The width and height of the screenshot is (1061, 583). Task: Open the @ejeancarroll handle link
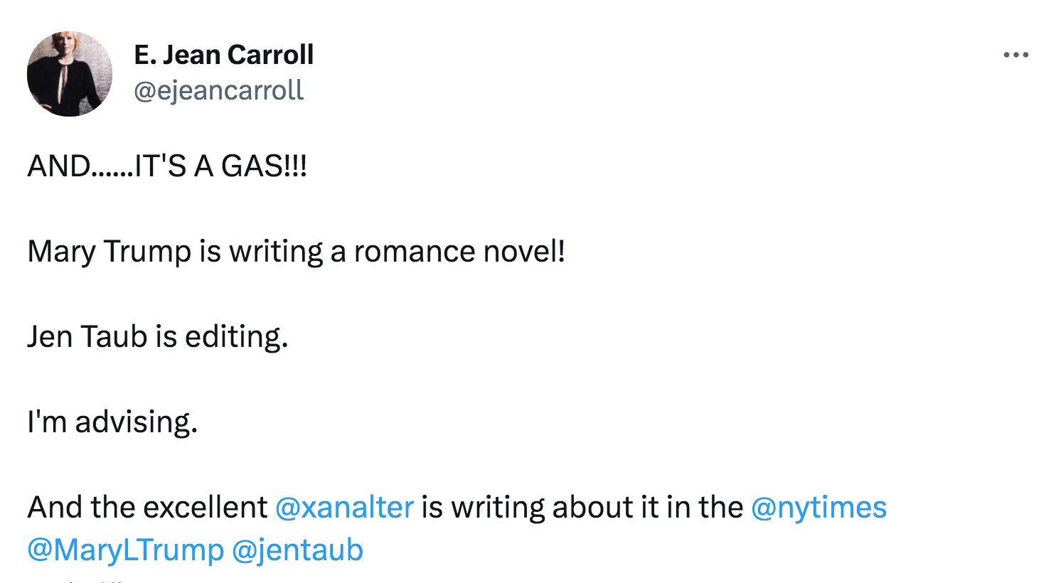point(219,90)
